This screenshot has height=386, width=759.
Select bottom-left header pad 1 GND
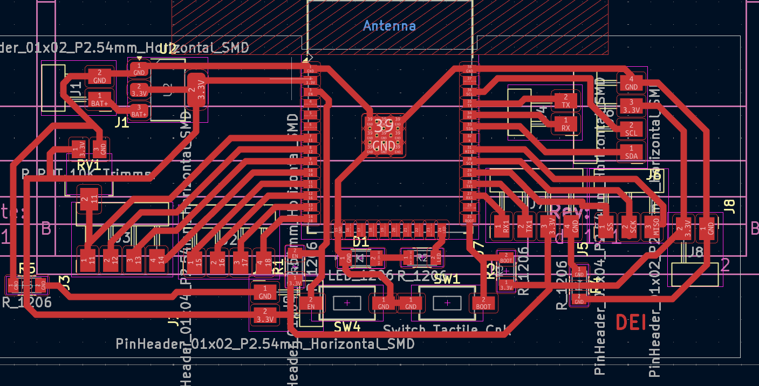(265, 292)
